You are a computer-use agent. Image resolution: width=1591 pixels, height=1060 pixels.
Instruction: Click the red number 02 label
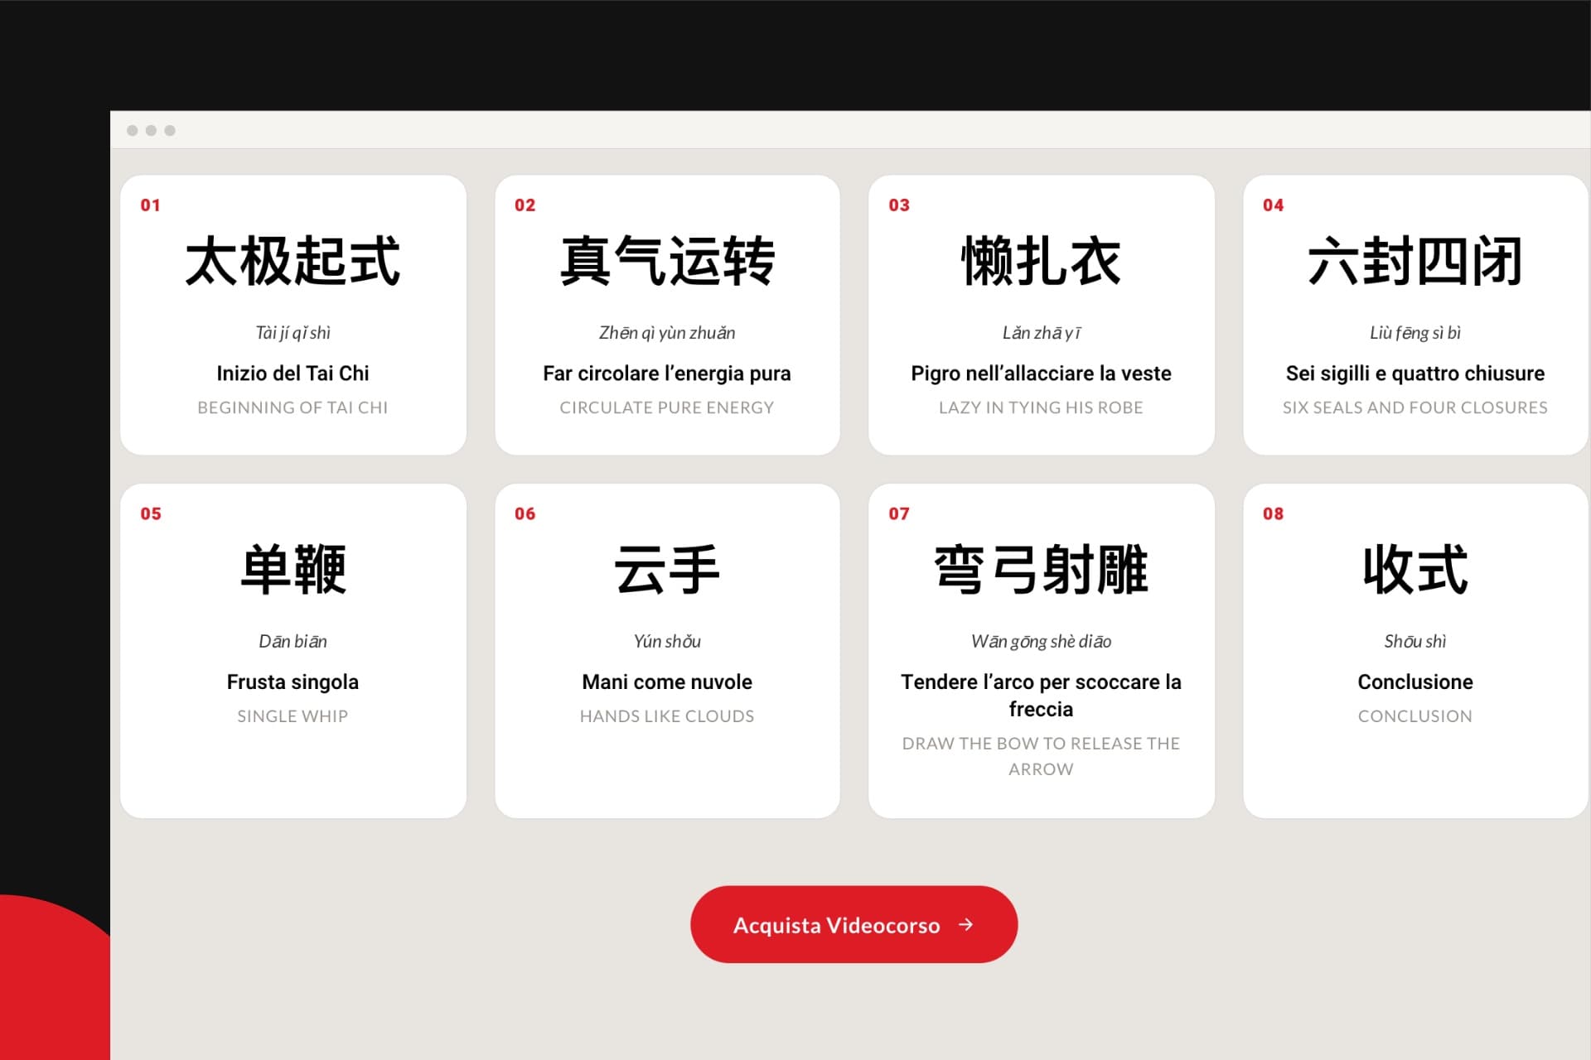click(x=525, y=205)
